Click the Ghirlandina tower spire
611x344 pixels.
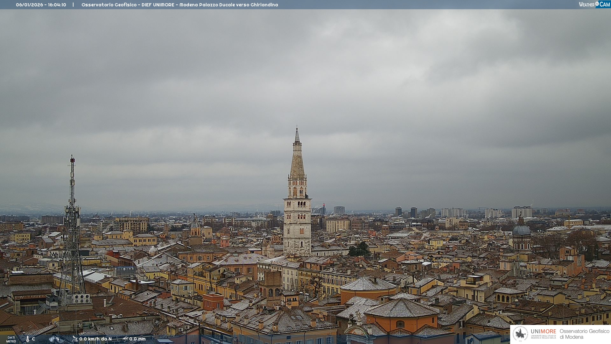297,159
